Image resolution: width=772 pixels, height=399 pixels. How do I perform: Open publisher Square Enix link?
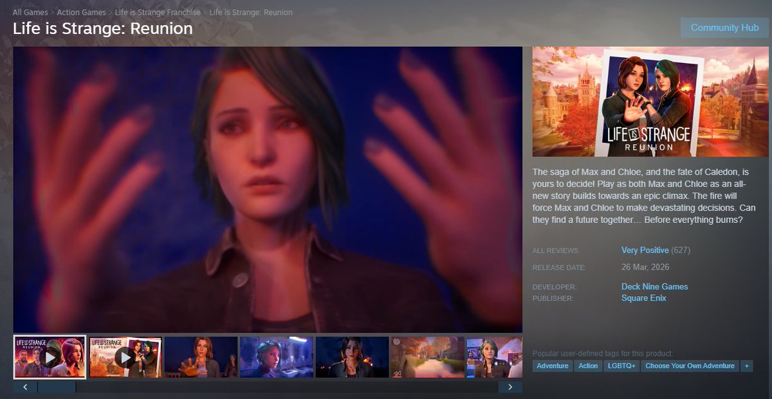(643, 298)
